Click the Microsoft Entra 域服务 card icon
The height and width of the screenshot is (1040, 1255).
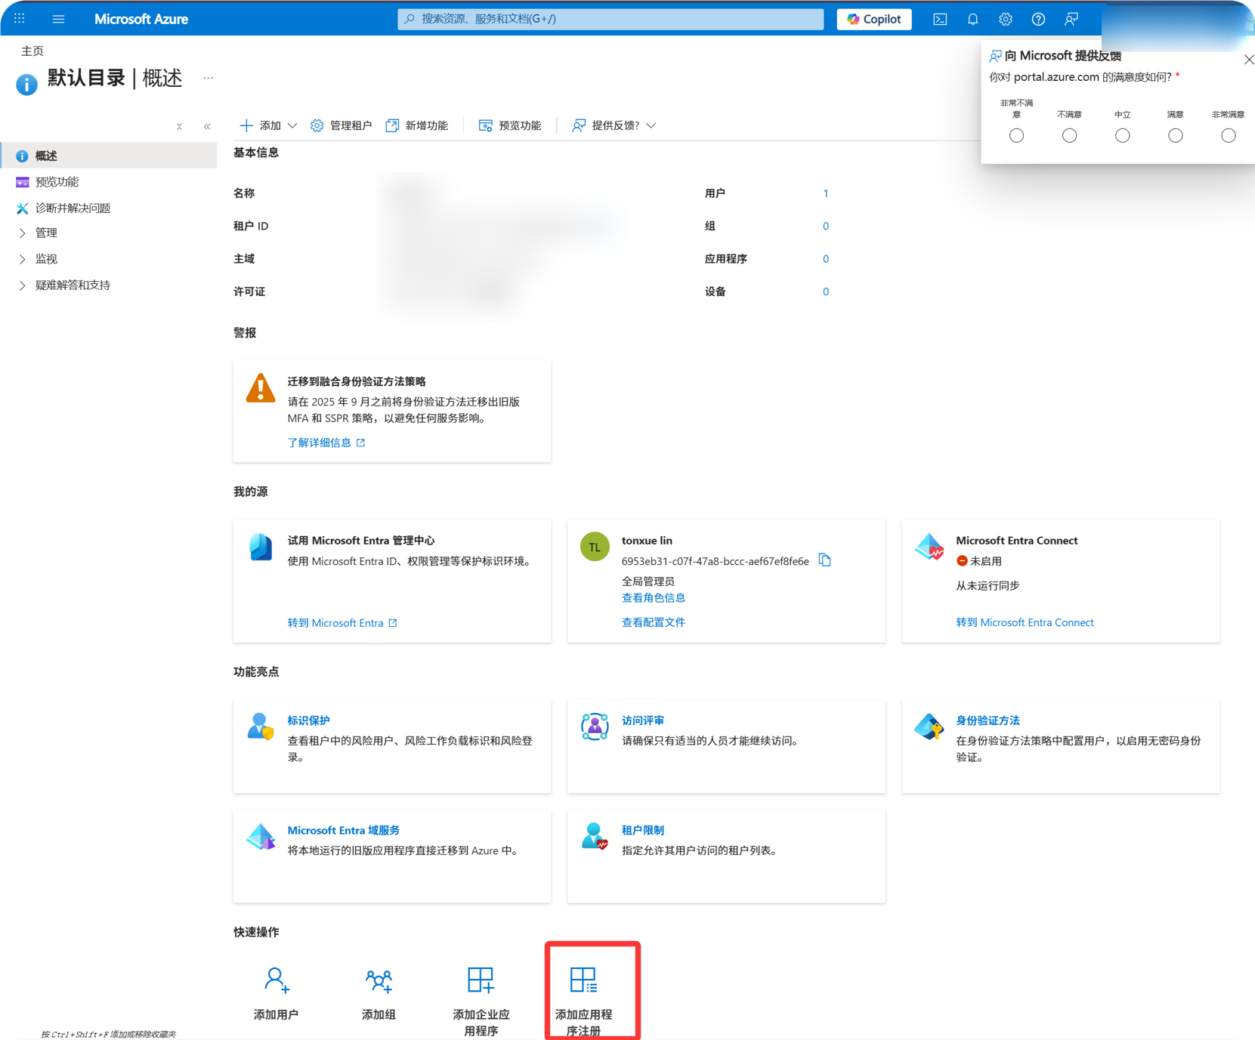(x=261, y=837)
